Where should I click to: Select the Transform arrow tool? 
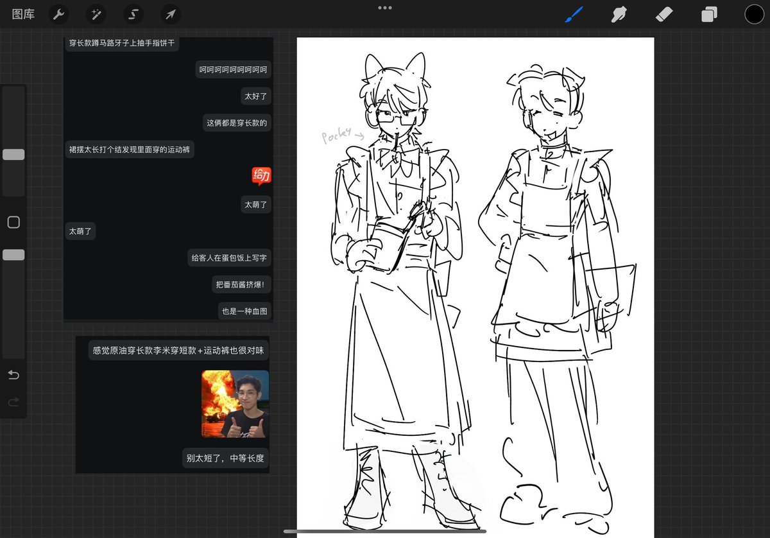pos(171,14)
